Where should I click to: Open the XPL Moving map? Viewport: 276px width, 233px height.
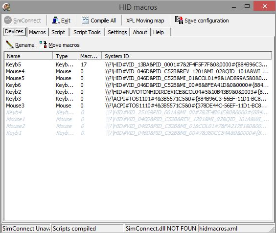point(145,21)
